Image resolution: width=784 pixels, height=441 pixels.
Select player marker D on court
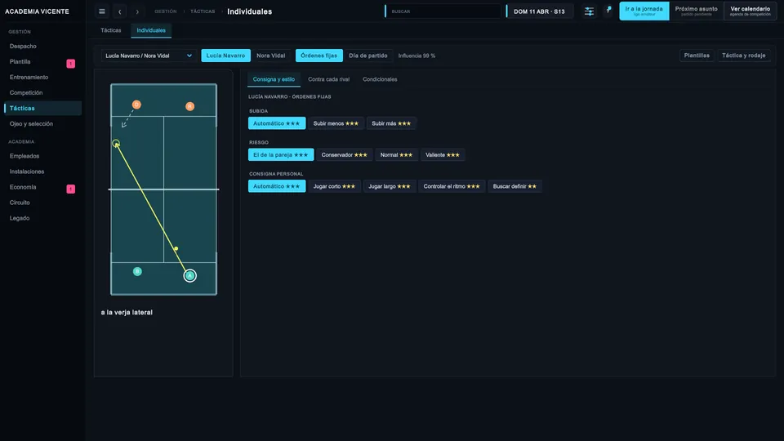[136, 105]
